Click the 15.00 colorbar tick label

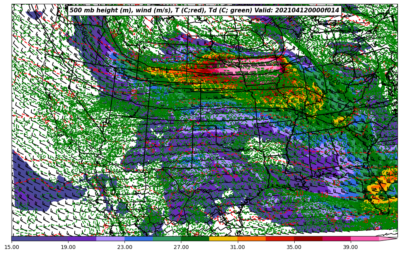click(x=12, y=246)
